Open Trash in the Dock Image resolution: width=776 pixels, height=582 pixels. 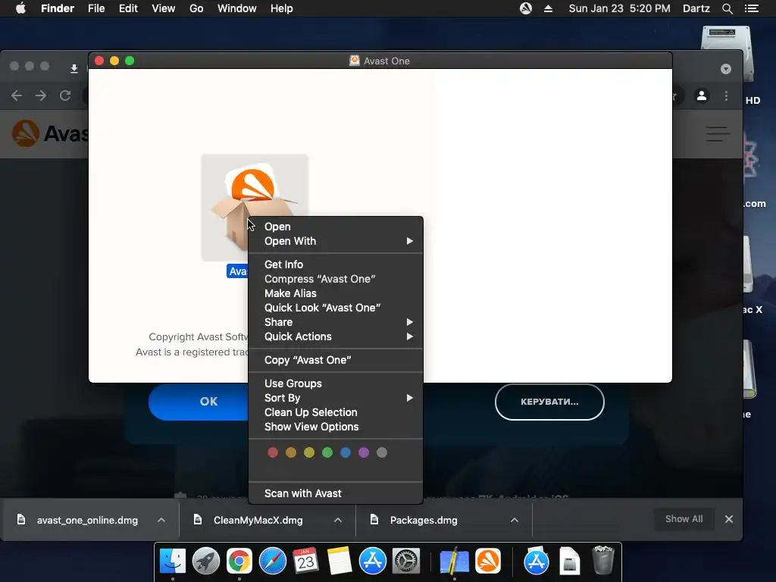[602, 560]
